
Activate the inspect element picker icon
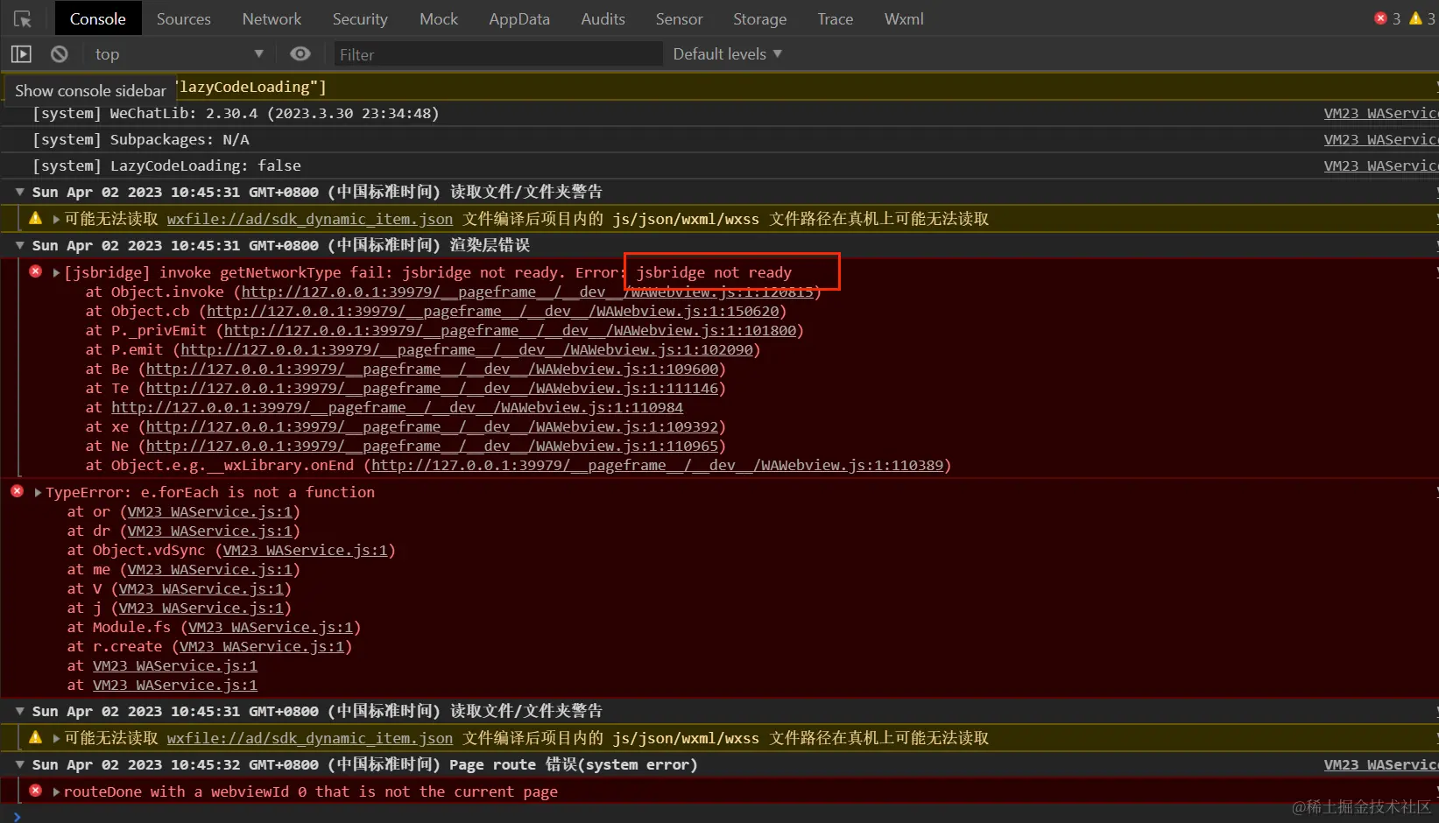tap(23, 18)
